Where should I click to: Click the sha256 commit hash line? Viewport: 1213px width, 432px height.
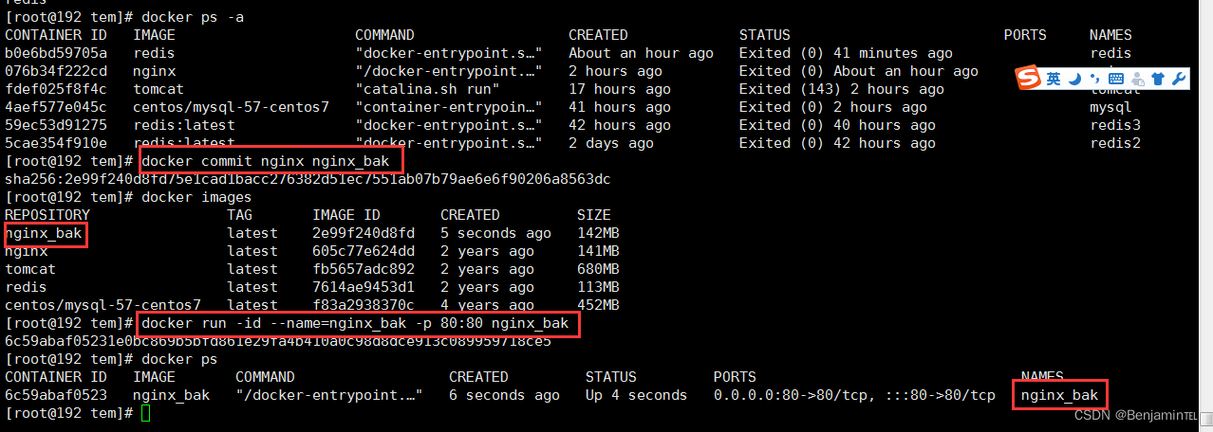308,179
